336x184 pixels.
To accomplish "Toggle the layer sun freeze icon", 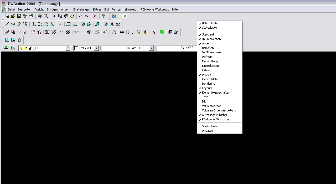I will pyautogui.click(x=26, y=48).
